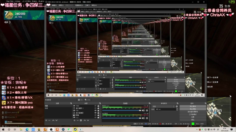
Task: Remove the selected source with the minus icon
Action: [x=78, y=120]
